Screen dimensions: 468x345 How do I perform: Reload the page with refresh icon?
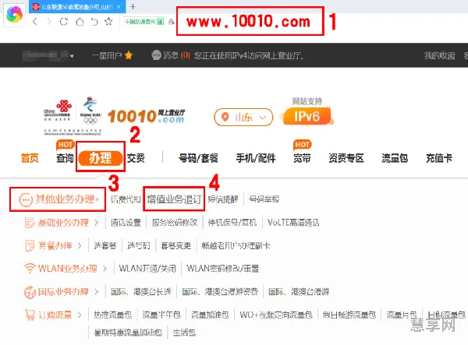(x=64, y=22)
